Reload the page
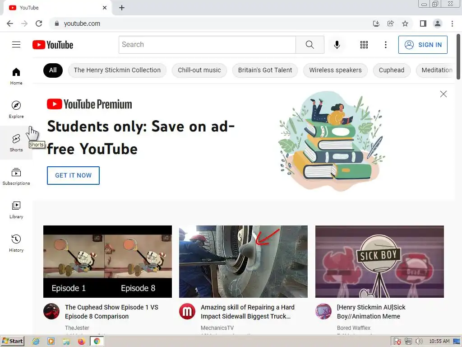This screenshot has height=347, width=462. 39,23
